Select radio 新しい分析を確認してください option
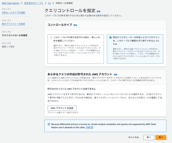The image size is (172, 143). (x=51, y=38)
